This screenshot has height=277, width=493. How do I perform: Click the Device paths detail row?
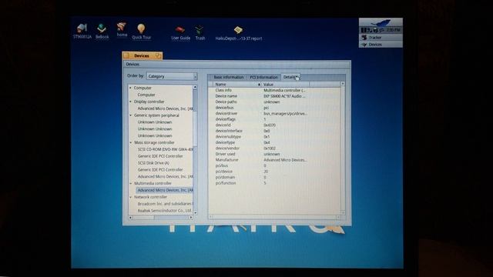pyautogui.click(x=274, y=102)
